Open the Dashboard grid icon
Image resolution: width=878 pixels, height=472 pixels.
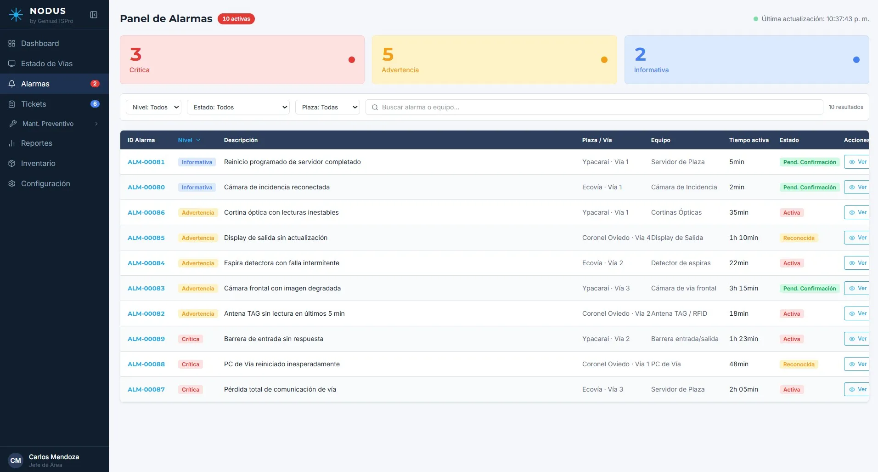12,43
